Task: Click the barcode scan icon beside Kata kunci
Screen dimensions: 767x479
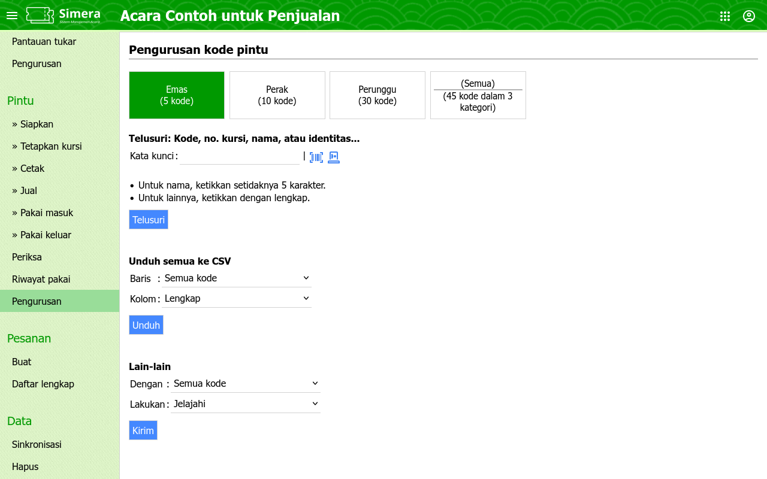Action: [x=316, y=157]
